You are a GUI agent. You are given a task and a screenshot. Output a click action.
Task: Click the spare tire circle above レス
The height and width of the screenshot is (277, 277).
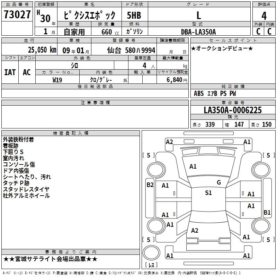(151, 253)
